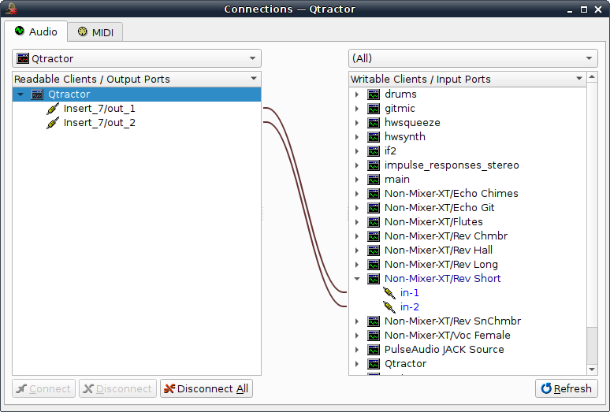Click the input list scroll-down arrow

point(592,369)
